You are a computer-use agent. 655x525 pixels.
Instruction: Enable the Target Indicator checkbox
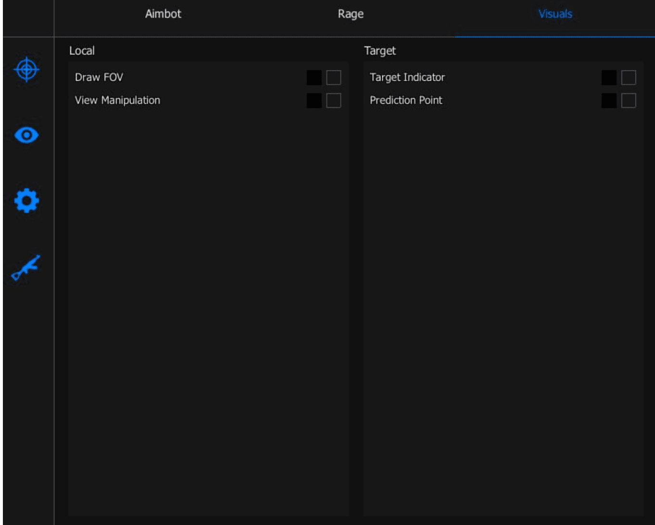(628, 77)
